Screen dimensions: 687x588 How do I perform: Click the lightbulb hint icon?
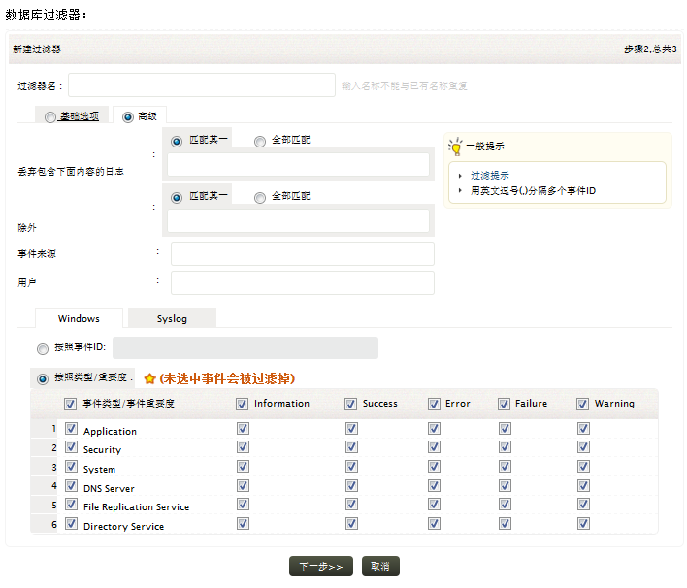455,146
